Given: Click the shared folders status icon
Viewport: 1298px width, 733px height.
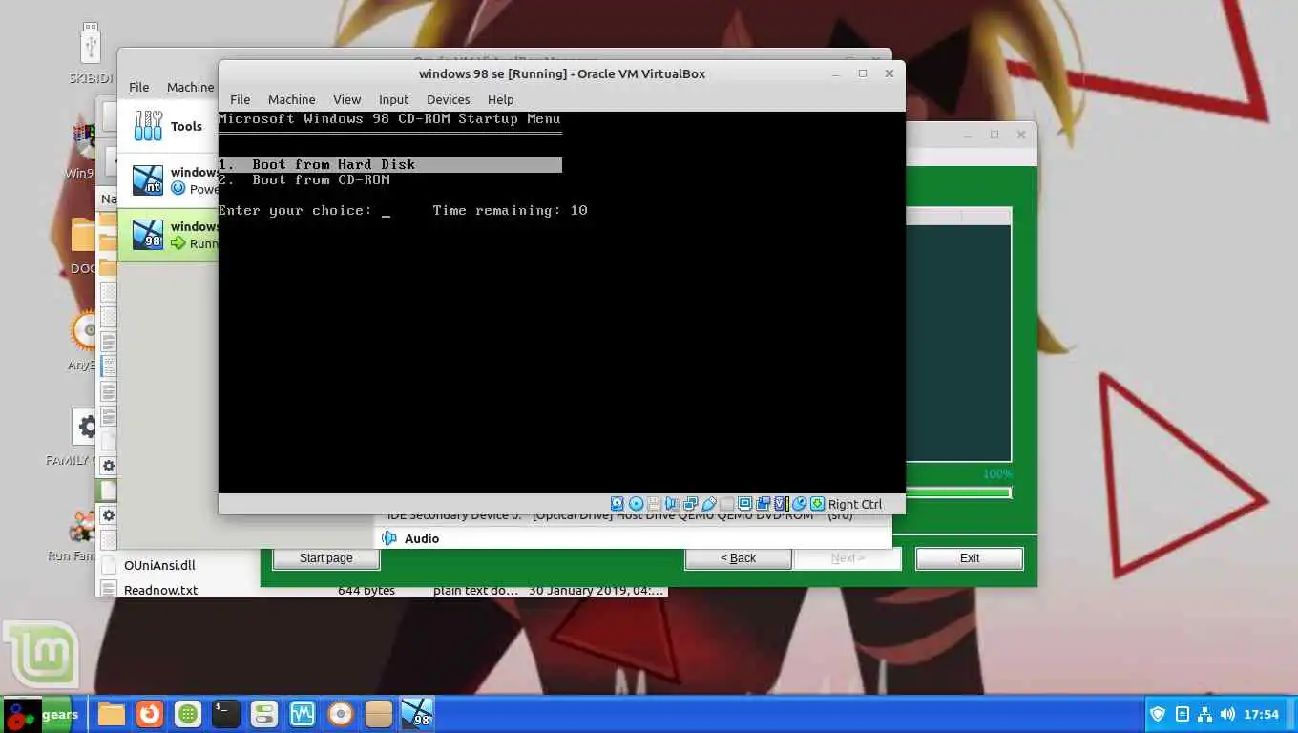Looking at the screenshot, I should pos(726,504).
